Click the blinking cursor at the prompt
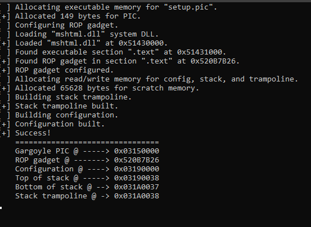Viewport: 311px width, 227px height. click(x=1, y=208)
